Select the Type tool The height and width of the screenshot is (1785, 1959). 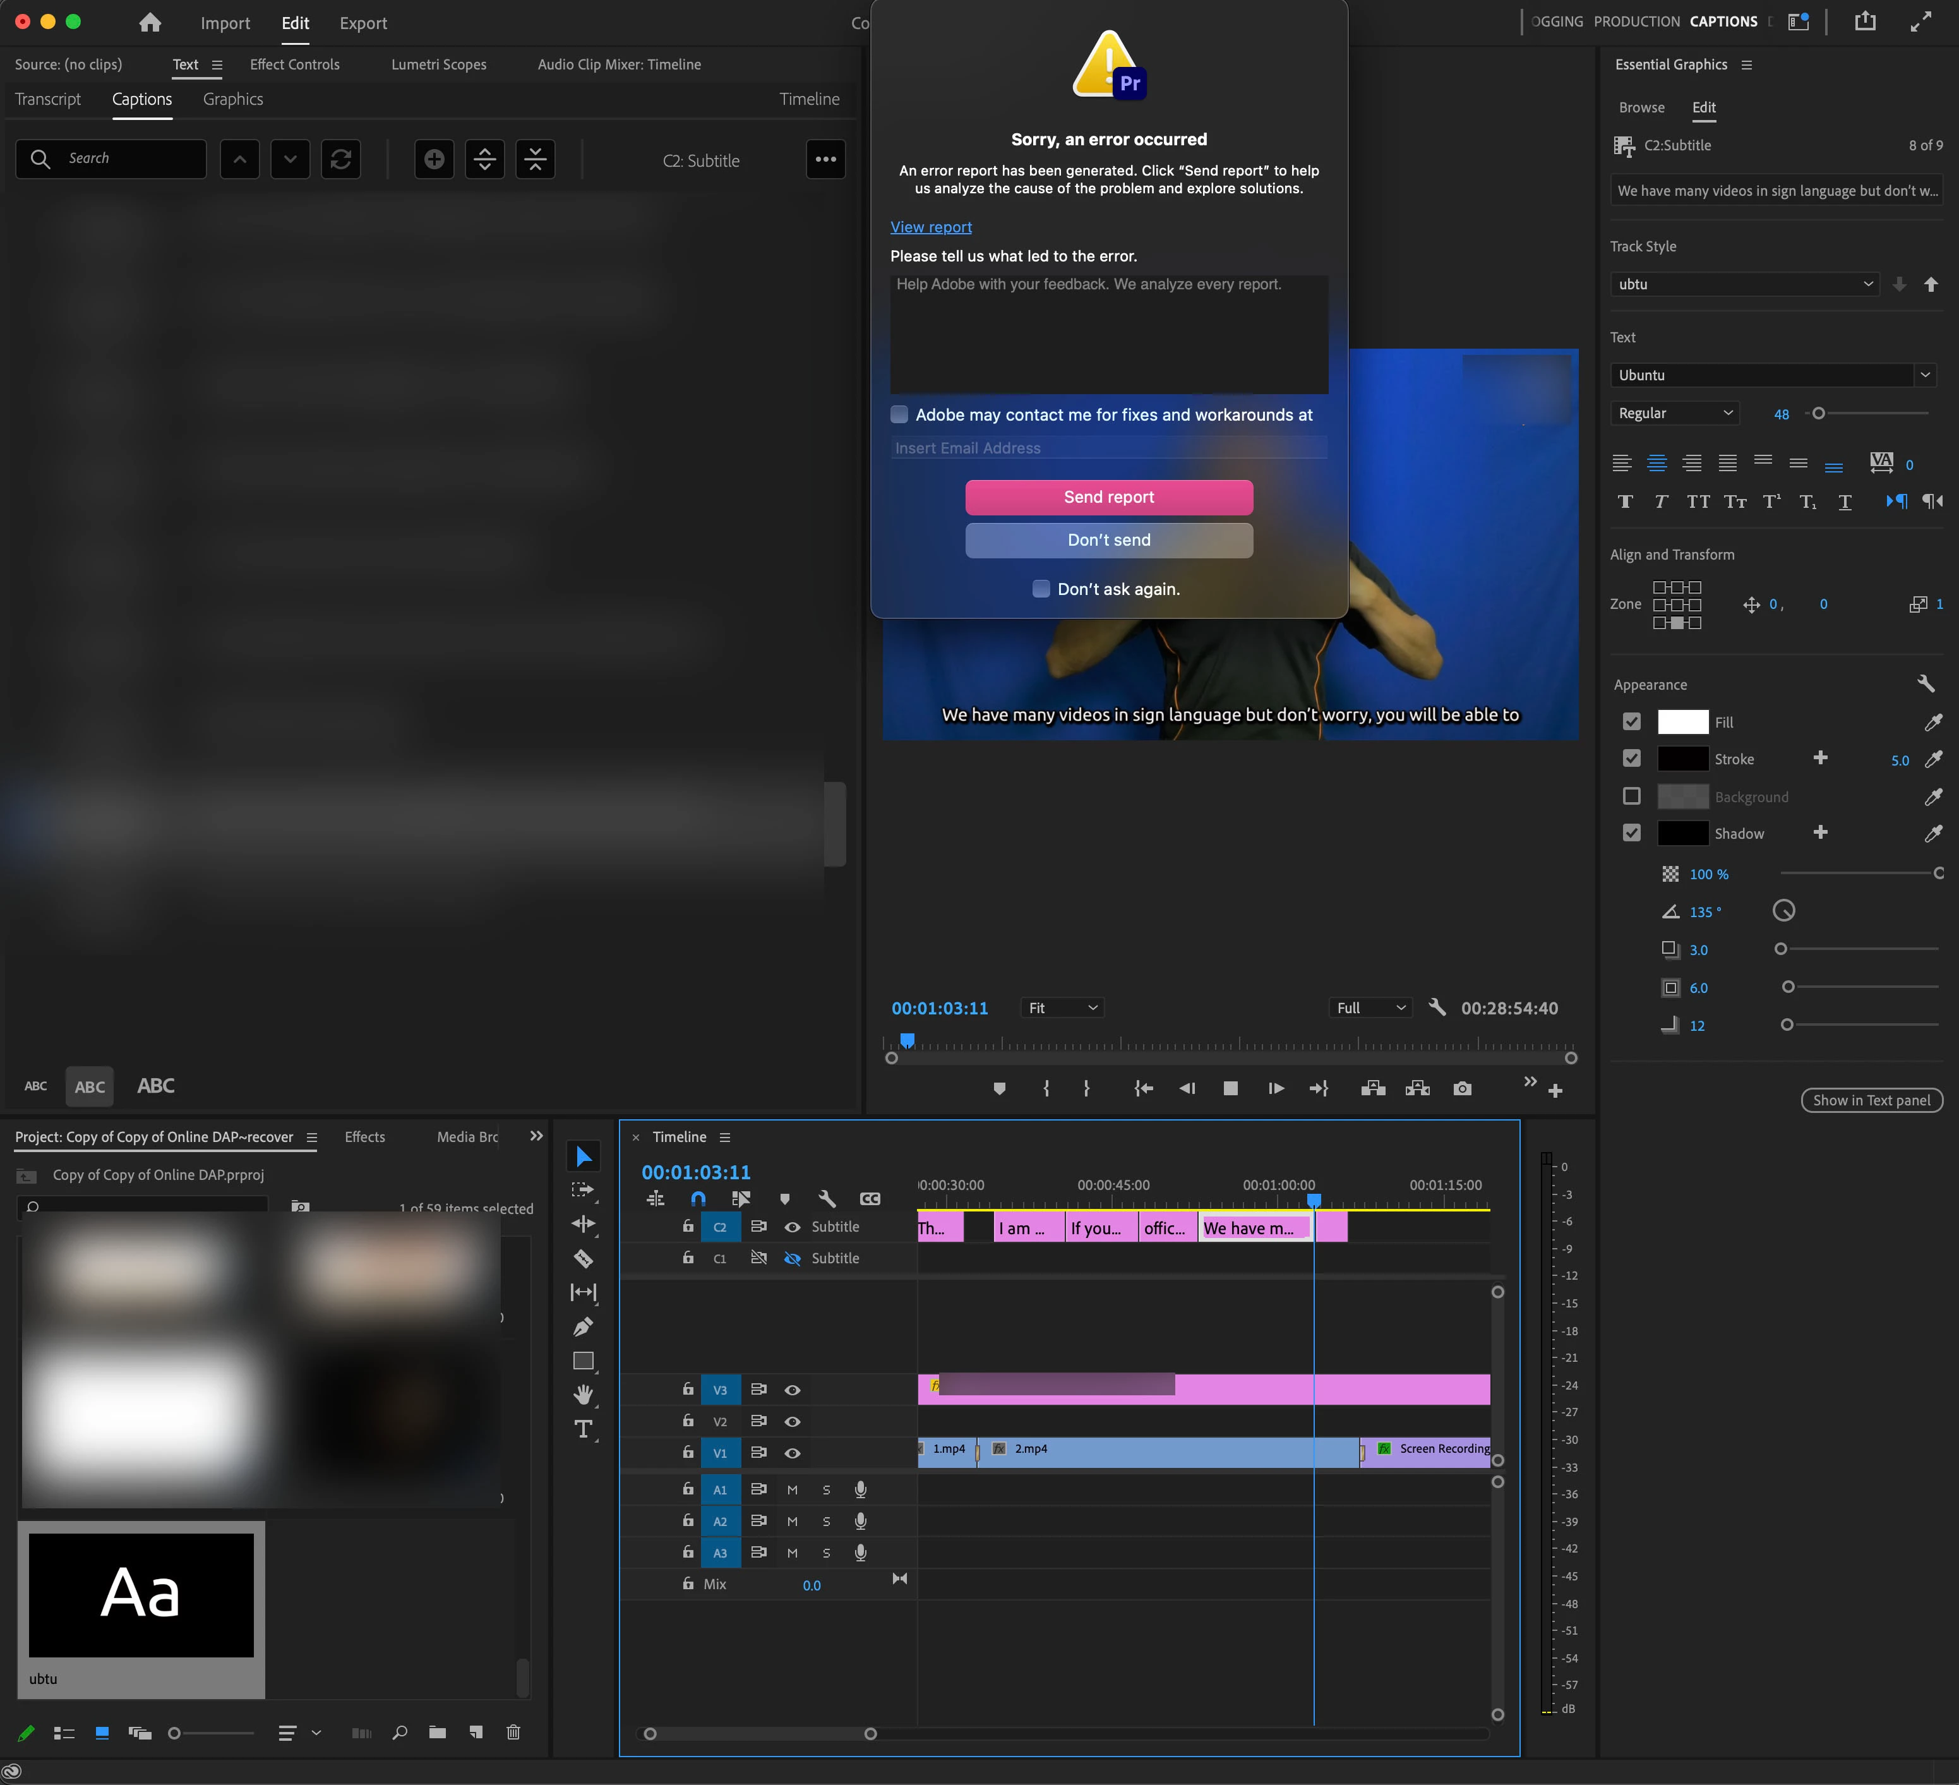click(x=583, y=1429)
